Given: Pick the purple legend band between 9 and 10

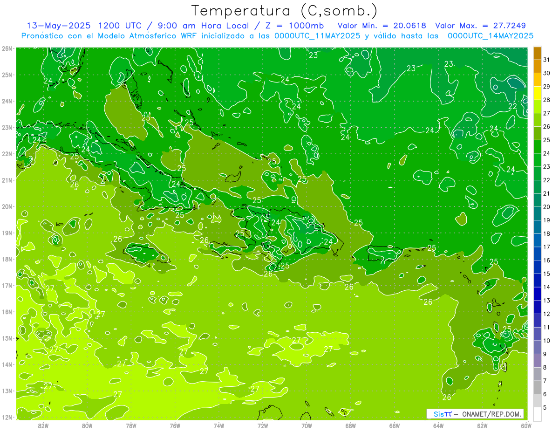Looking at the screenshot, I should [537, 347].
